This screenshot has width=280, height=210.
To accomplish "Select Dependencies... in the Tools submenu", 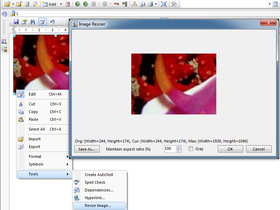I will point(99,190).
